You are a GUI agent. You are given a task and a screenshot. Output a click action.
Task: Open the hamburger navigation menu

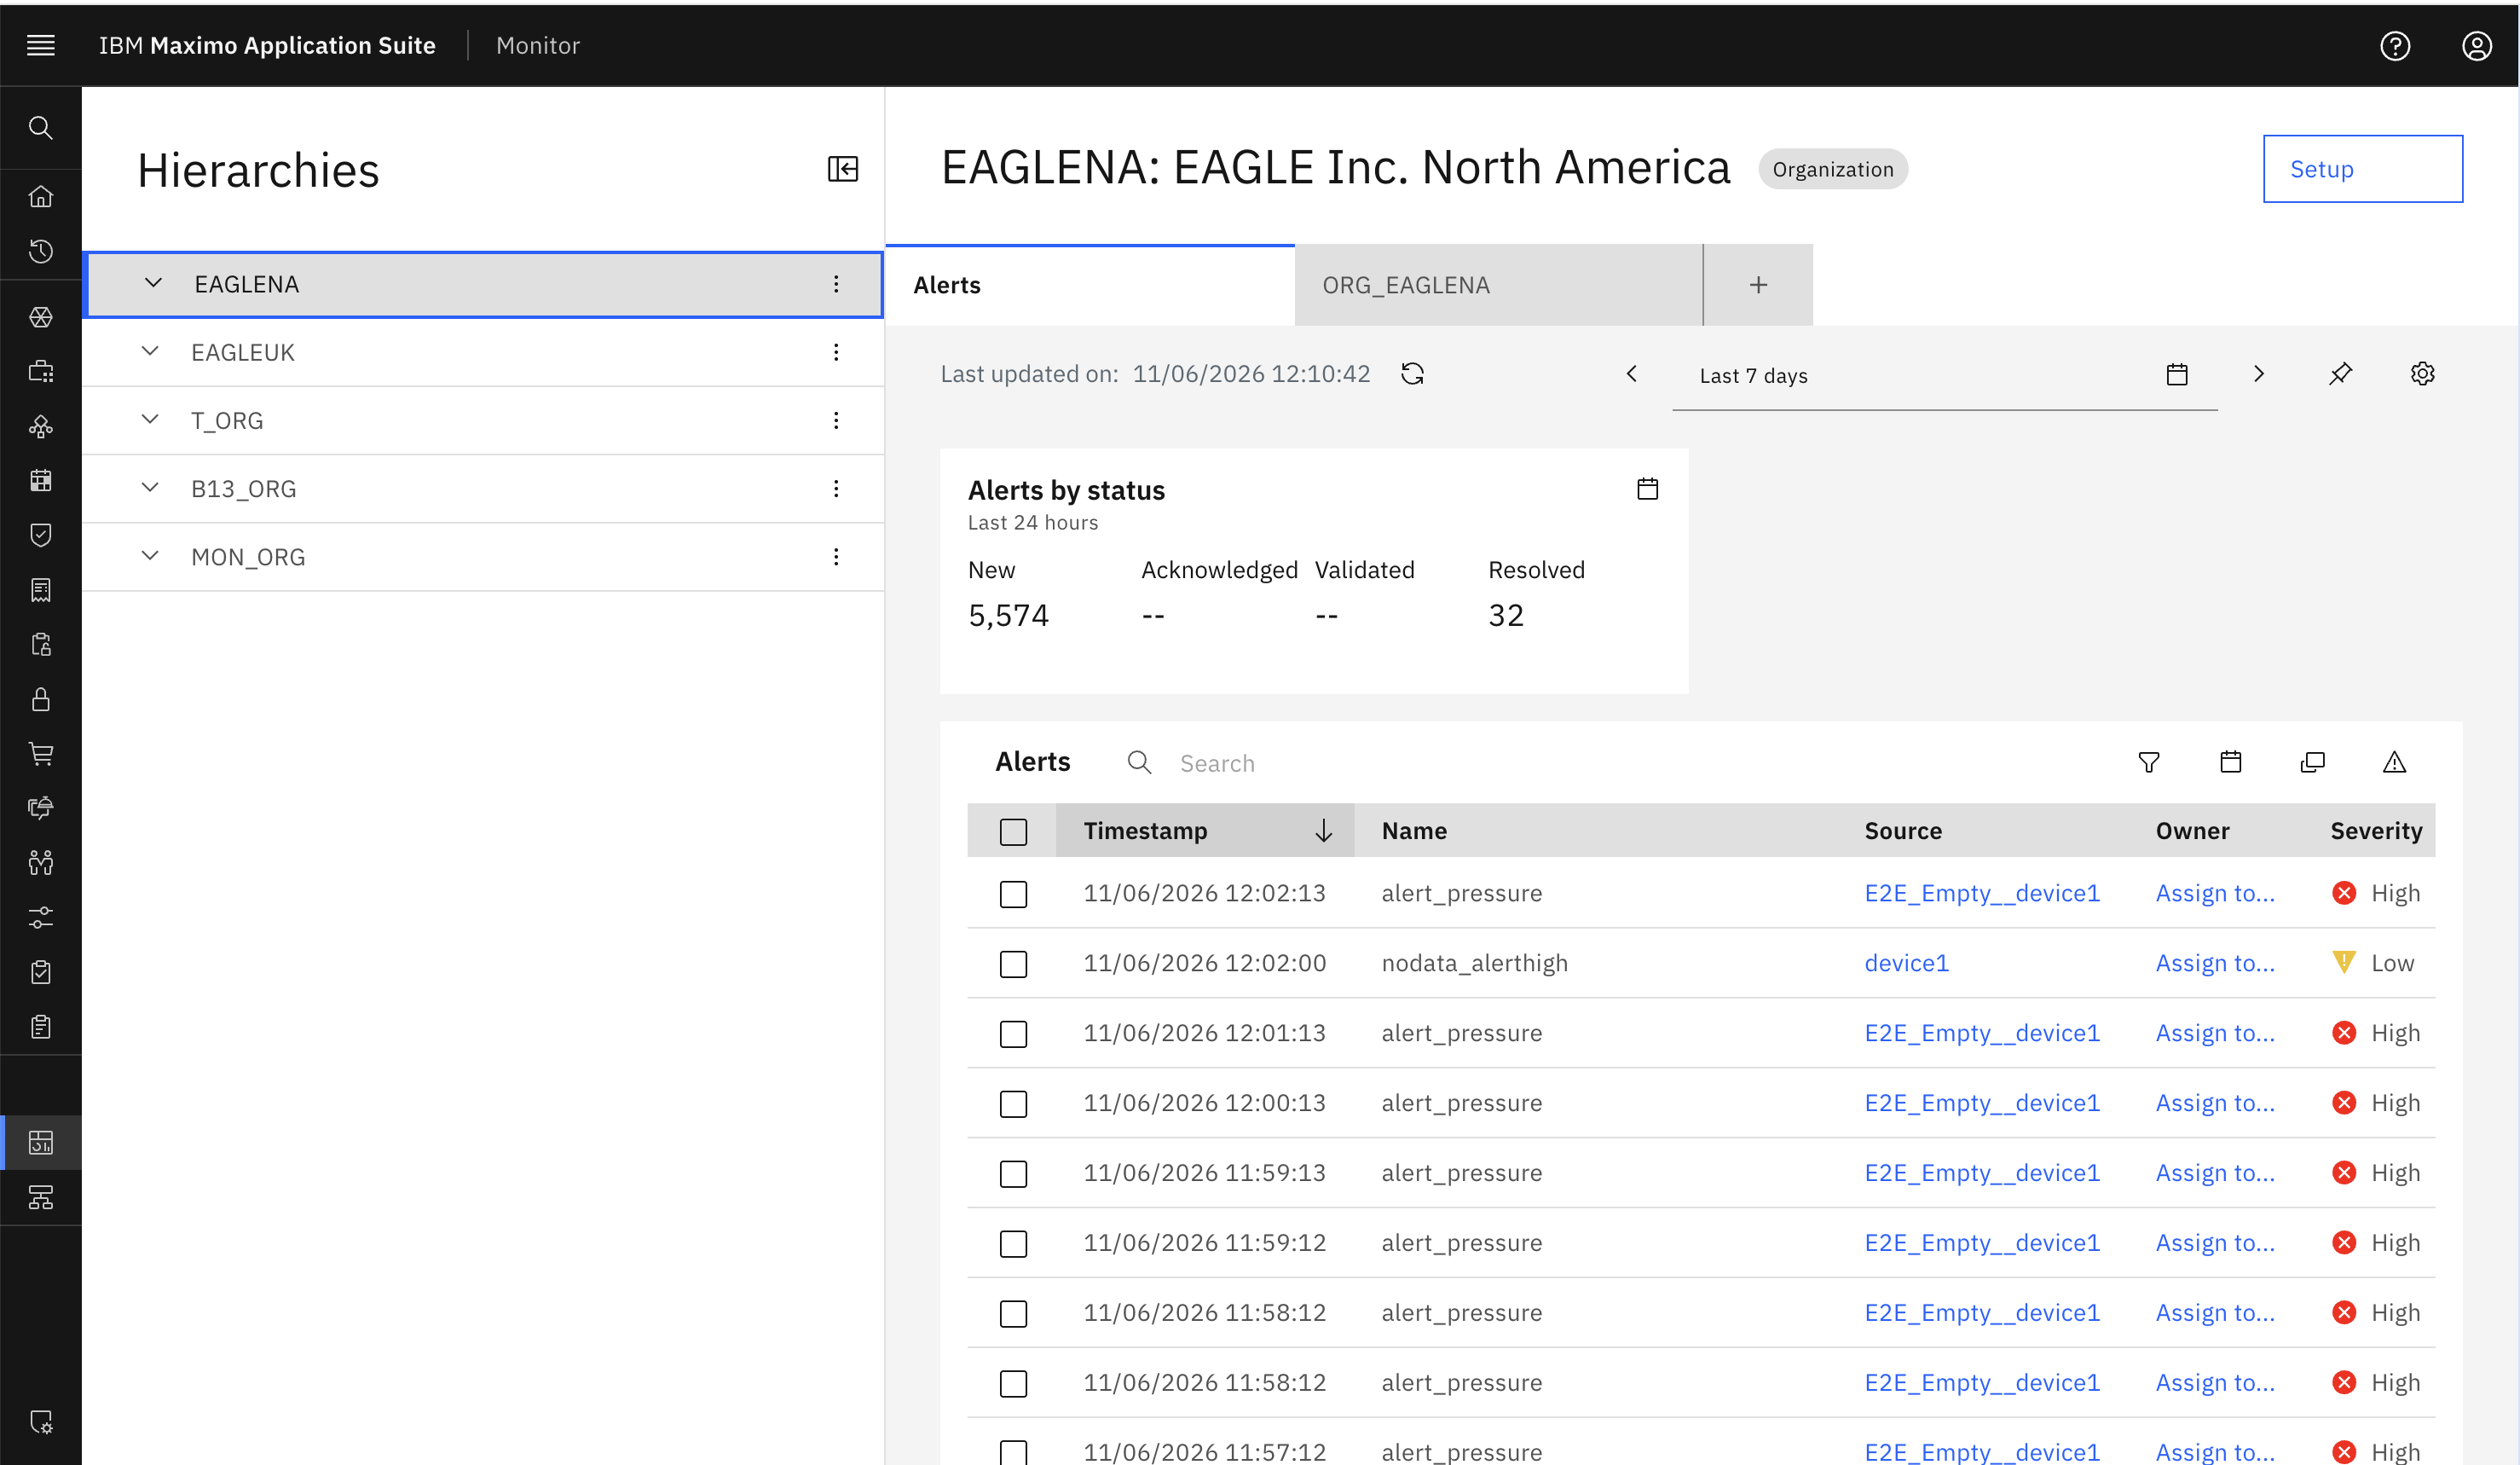pos(41,45)
